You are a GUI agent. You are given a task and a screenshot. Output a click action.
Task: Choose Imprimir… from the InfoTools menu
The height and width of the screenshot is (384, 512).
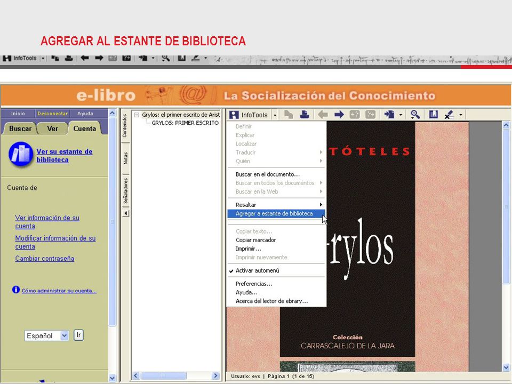click(276, 249)
